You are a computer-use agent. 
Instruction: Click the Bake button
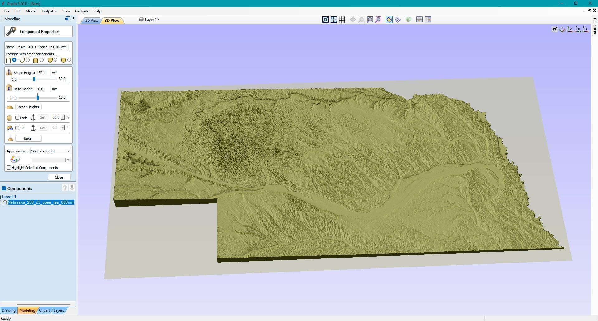28,138
